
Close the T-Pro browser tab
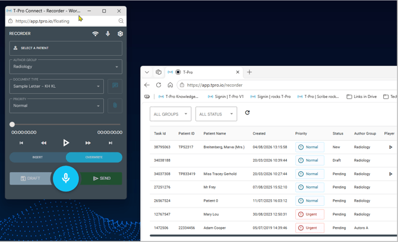pos(238,72)
